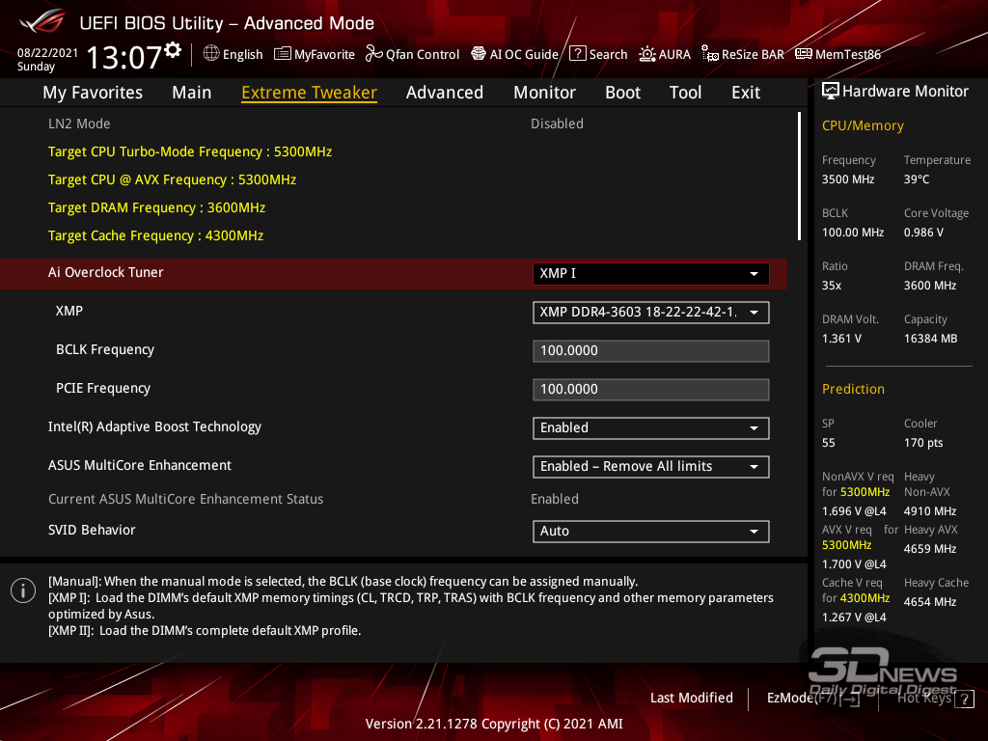Select the Ai Overclock Tuner row label
This screenshot has width=988, height=741.
click(x=106, y=272)
